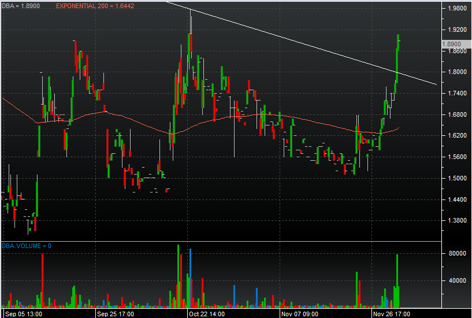Click the tall red volume bar near Sep 05
472x318 pixels.
(42, 280)
